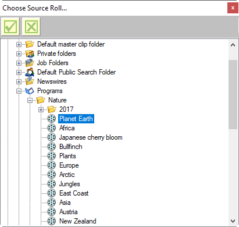
Task: Close the Choose Source Roll dialog
Action: point(233,8)
